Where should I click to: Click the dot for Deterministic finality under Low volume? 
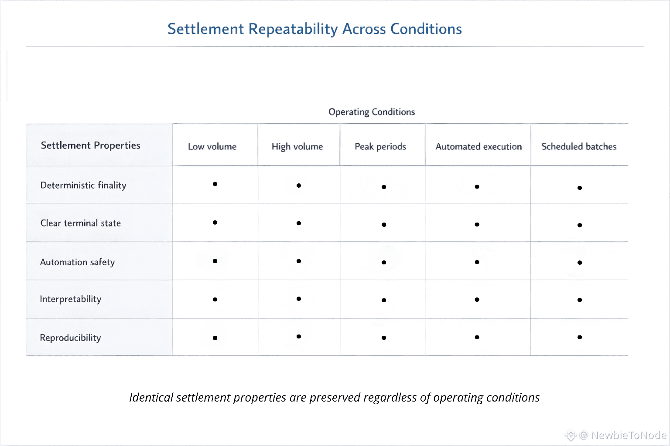[x=215, y=184]
